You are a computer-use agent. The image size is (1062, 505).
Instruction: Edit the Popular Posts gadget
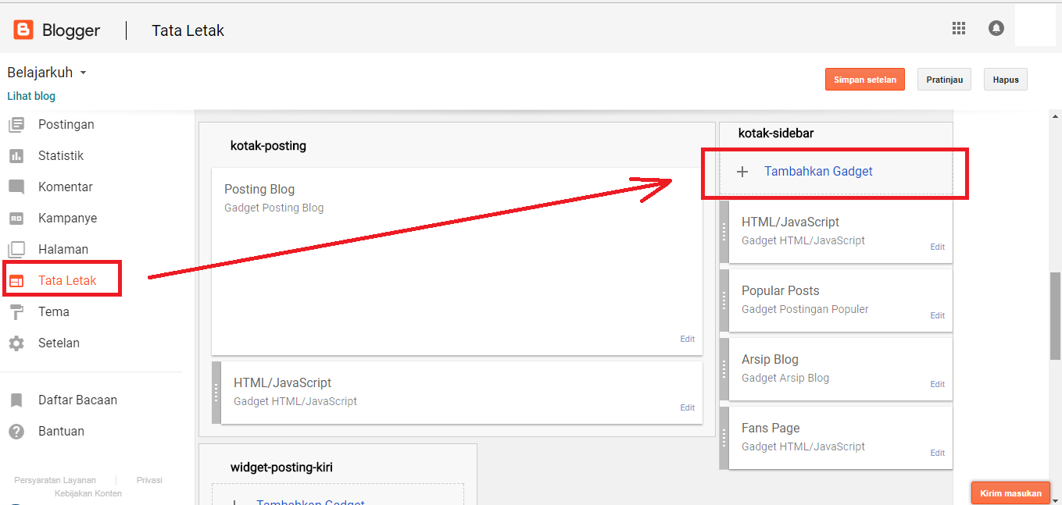[937, 315]
